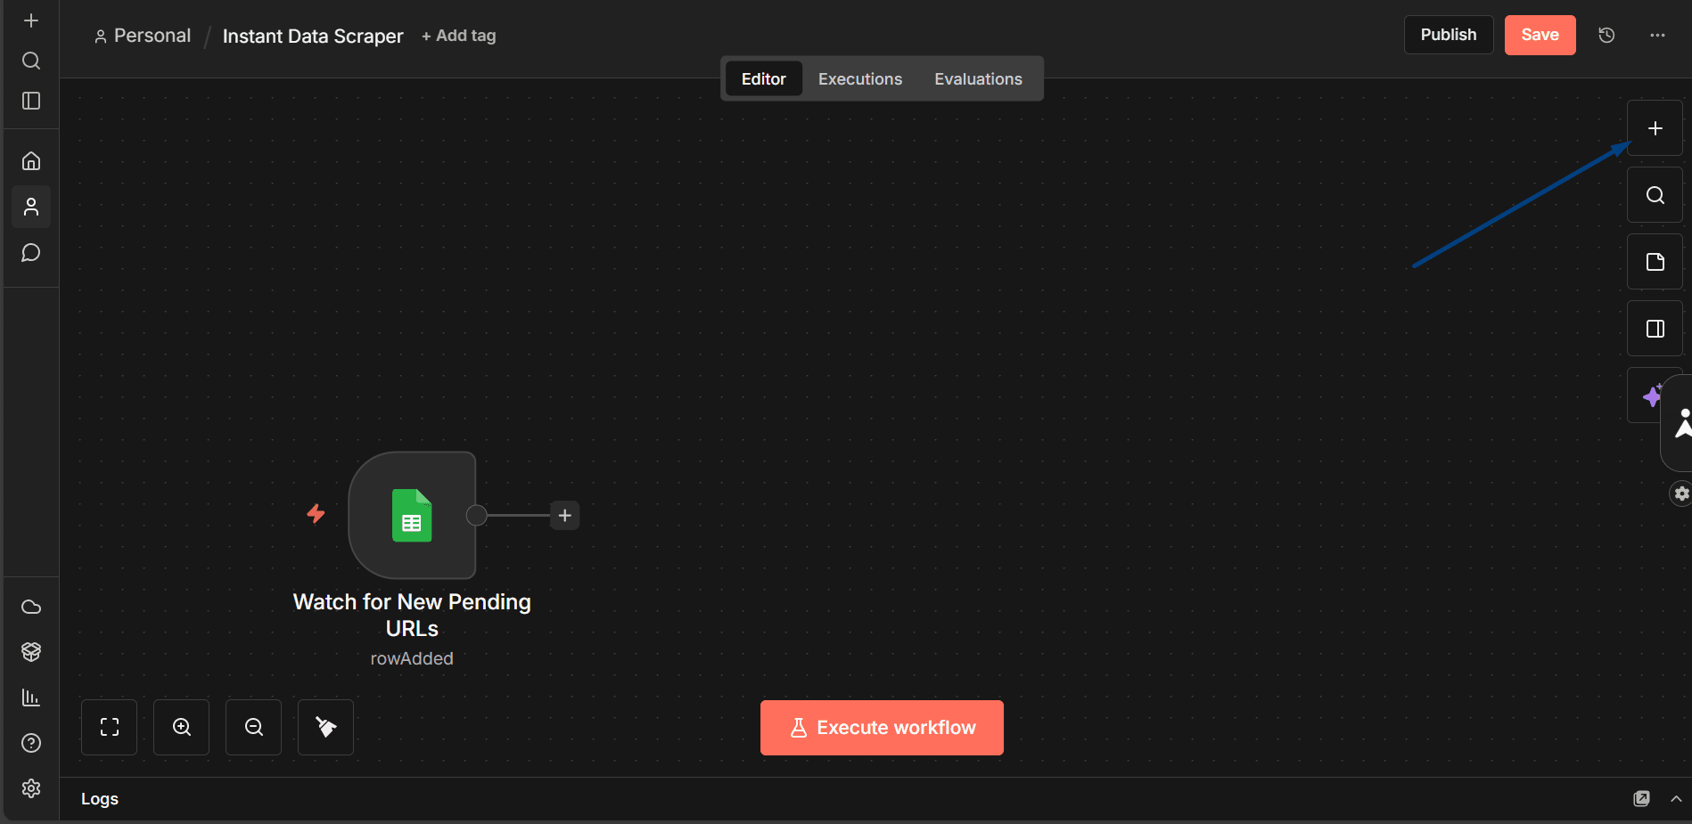
Task: Zoom in on the canvas
Action: coord(182,728)
